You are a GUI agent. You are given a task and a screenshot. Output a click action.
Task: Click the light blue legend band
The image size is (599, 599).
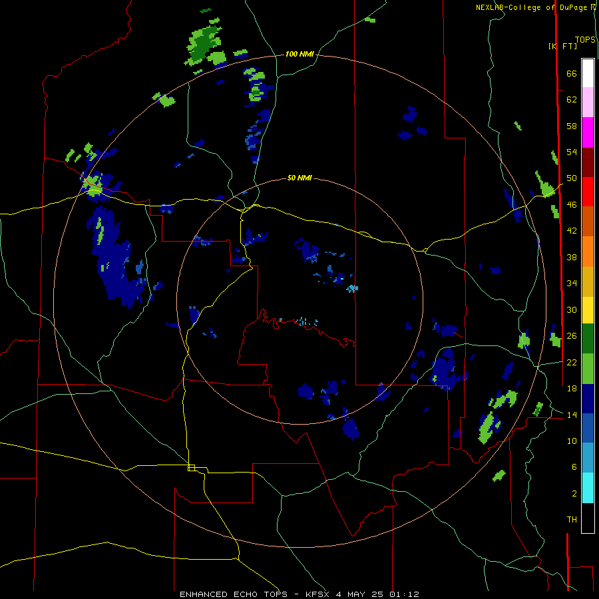pyautogui.click(x=588, y=459)
